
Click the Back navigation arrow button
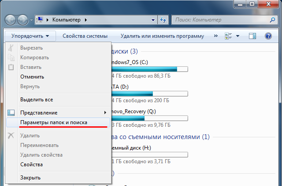click(10, 20)
